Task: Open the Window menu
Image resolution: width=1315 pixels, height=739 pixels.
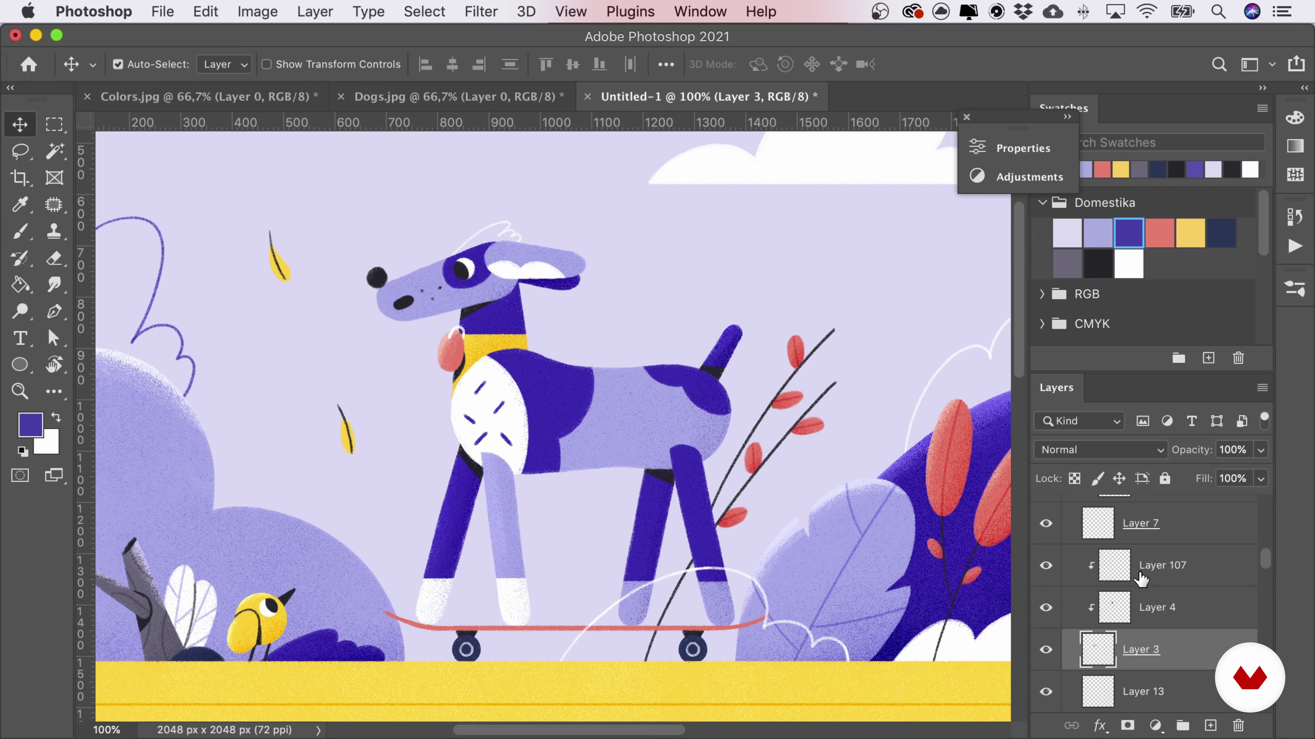Action: click(x=700, y=11)
